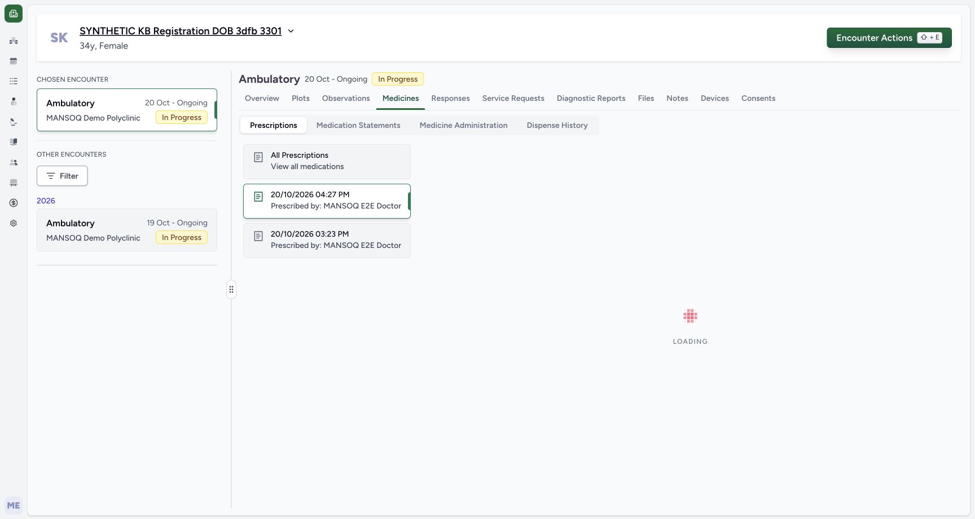Expand the patient name dropdown chevron
975x519 pixels.
291,31
